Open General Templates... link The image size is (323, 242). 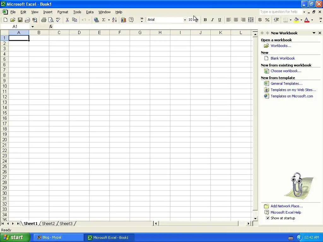coord(286,84)
